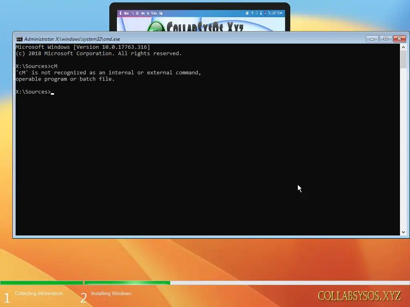Minimize the Administrator cmd.exe window
Viewport: 410px width, 307px height.
[372, 39]
